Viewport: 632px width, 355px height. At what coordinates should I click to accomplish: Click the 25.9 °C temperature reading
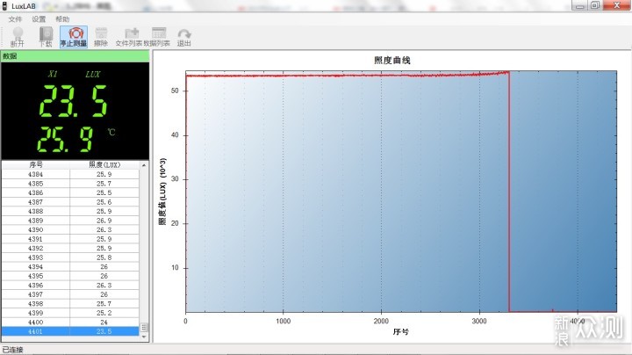(x=65, y=139)
